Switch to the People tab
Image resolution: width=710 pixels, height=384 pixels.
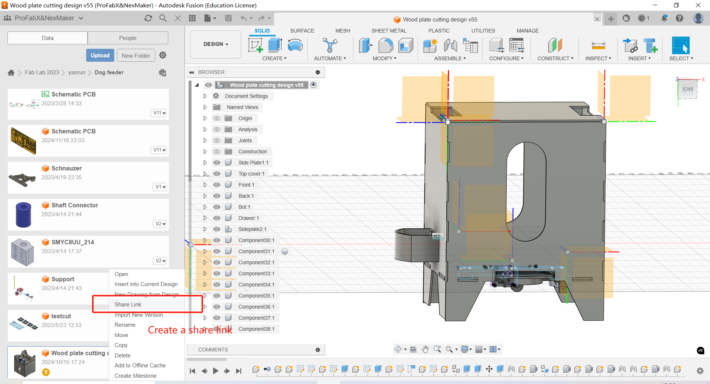tap(128, 38)
